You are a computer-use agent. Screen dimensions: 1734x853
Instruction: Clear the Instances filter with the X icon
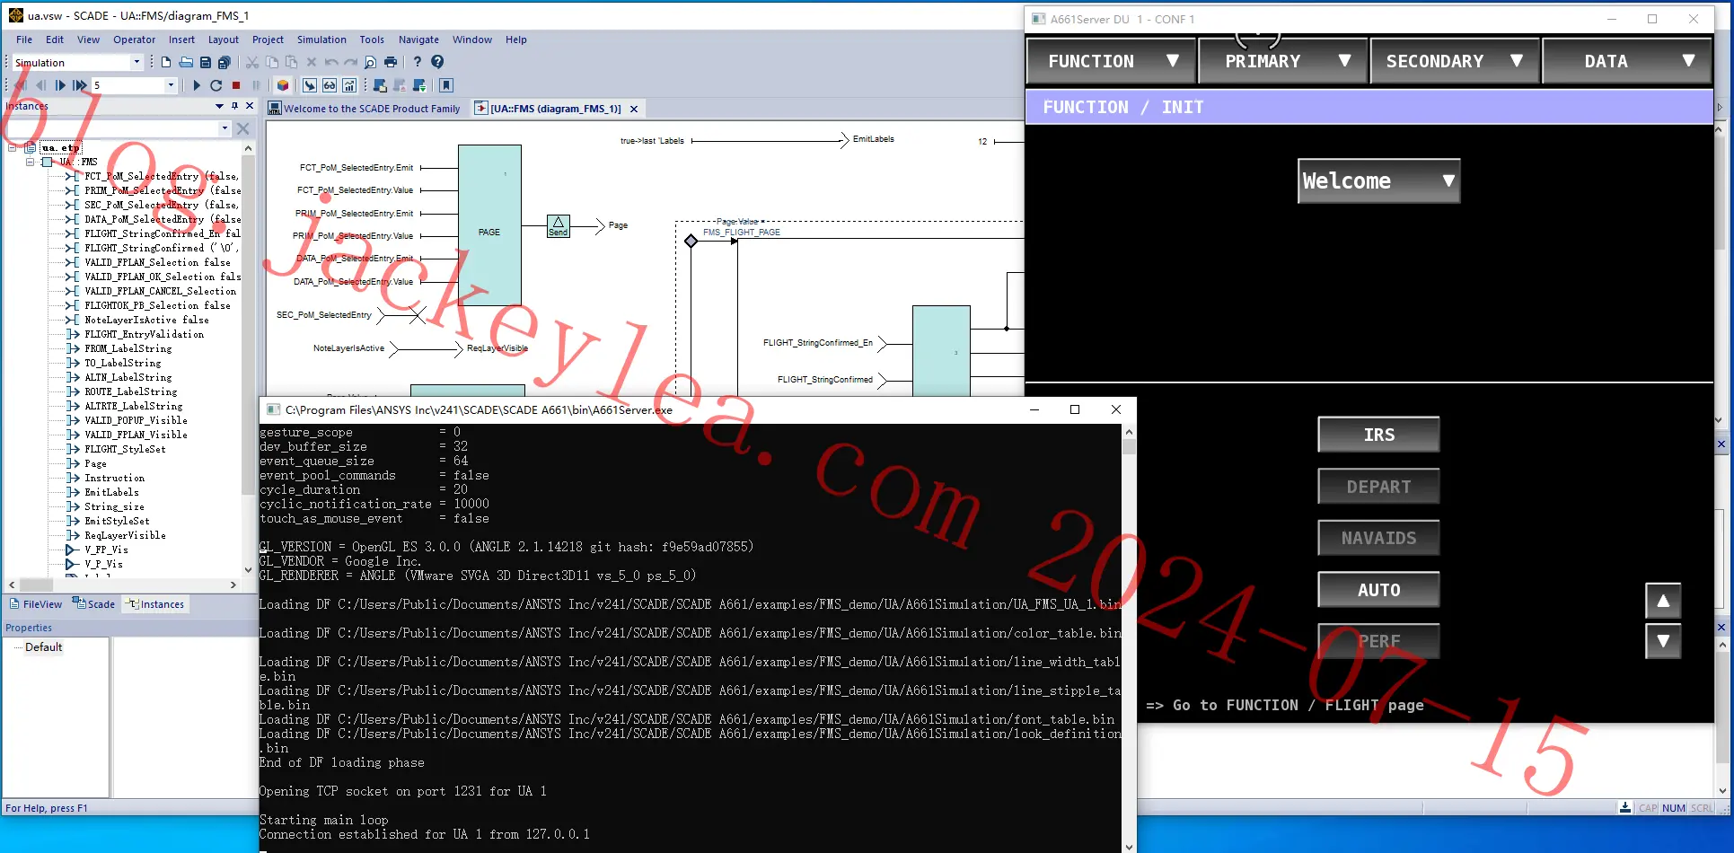pos(242,128)
